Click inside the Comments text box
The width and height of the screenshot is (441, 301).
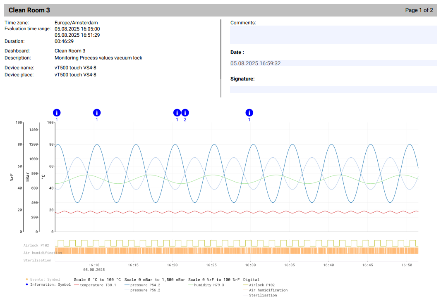click(x=333, y=35)
